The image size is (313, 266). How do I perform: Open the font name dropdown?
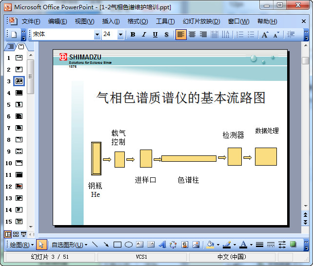click(x=97, y=35)
